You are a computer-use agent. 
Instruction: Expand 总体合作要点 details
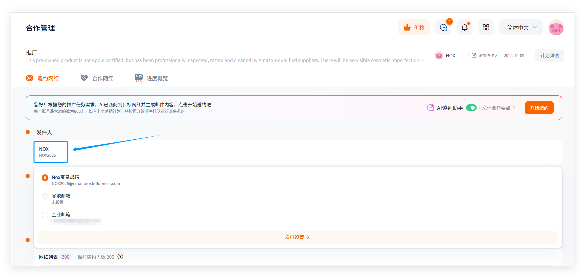499,108
